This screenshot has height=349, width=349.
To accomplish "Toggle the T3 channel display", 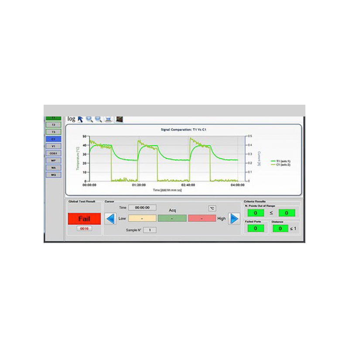I will pyautogui.click(x=53, y=131).
